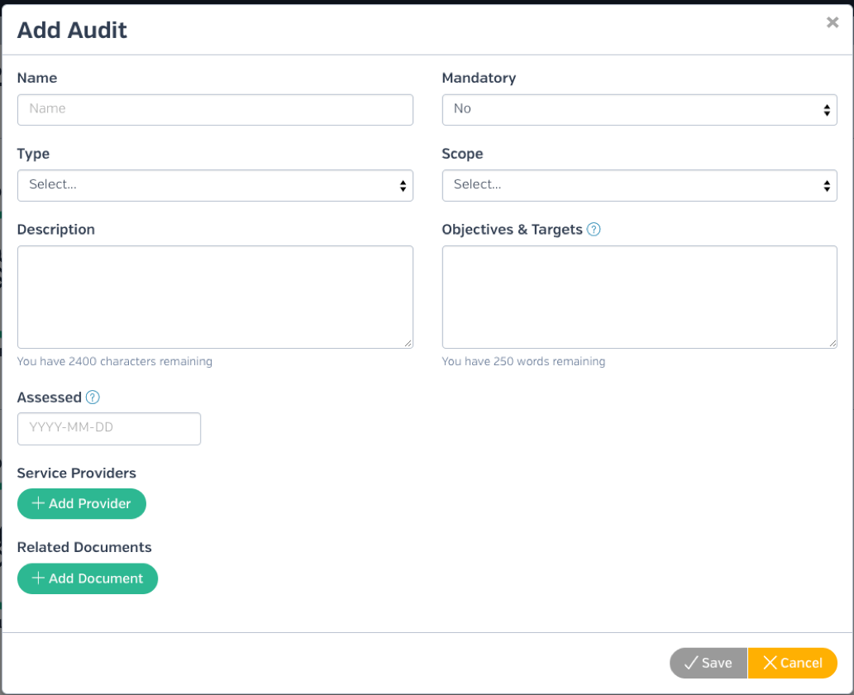The height and width of the screenshot is (695, 854).
Task: Click the help icon next to Assessed
Action: pyautogui.click(x=91, y=397)
